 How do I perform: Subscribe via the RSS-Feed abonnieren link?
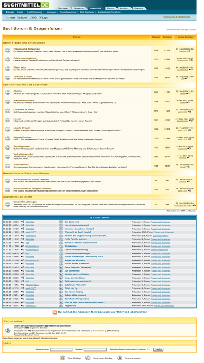click(x=102, y=312)
